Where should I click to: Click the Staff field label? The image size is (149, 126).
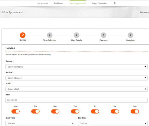pos(8,83)
